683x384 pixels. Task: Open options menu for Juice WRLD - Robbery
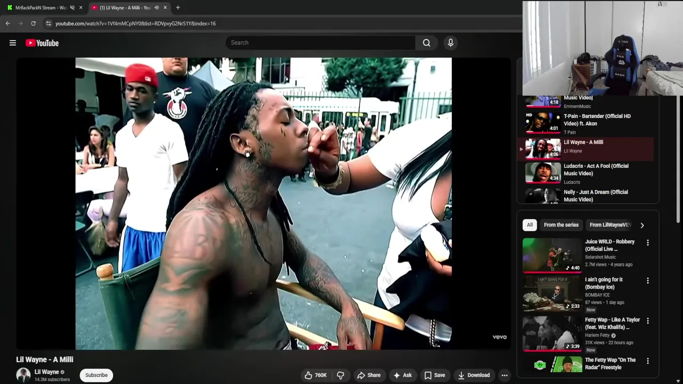(x=648, y=243)
